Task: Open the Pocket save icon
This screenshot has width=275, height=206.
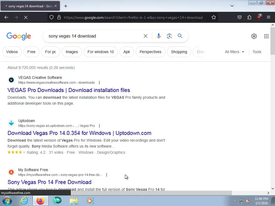Action: [x=239, y=17]
